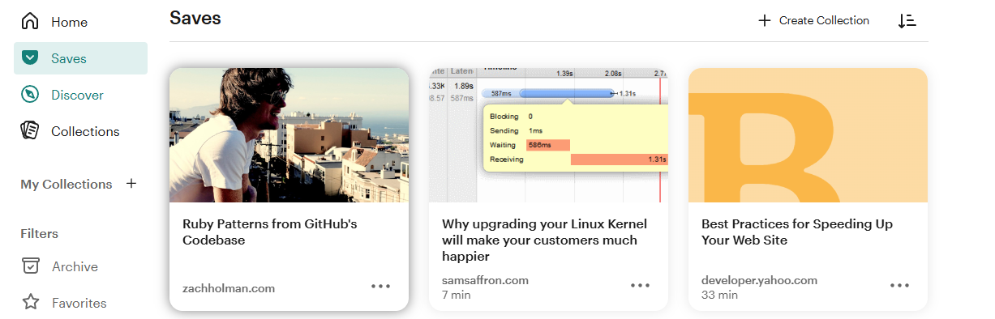995x319 pixels.
Task: Click the My Collections heading
Action: pos(66,185)
